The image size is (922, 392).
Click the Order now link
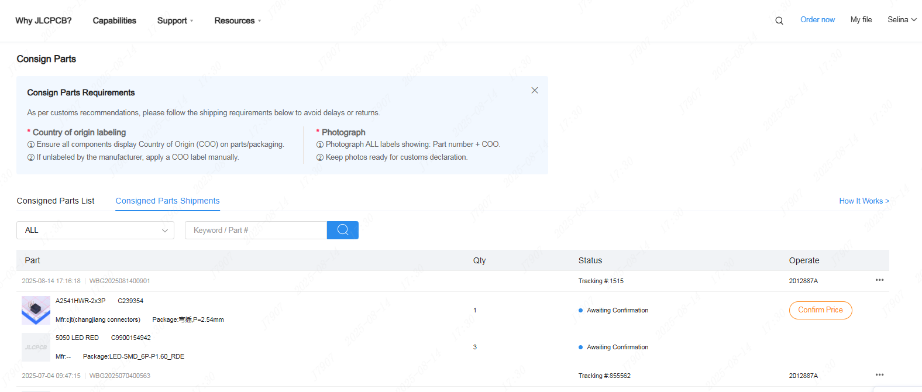pos(817,20)
